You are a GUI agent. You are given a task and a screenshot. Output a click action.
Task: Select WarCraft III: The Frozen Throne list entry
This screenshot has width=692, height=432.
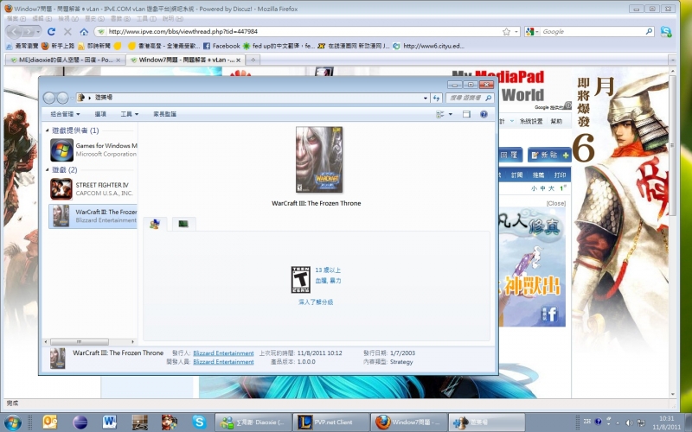pyautogui.click(x=93, y=215)
